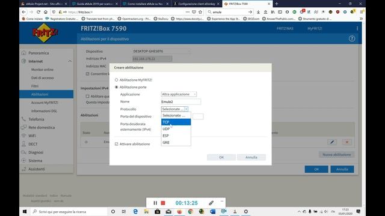385x216 pixels.
Task: Toggle Attivare abilitazione checkbox
Action: [116, 144]
